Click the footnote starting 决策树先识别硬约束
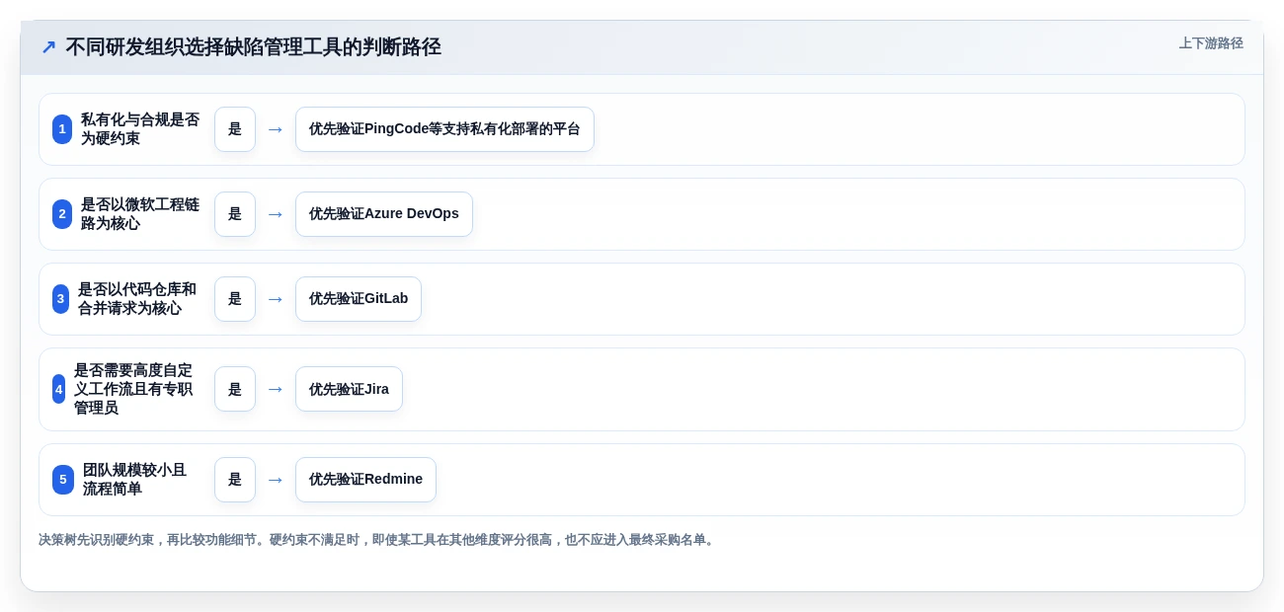The height and width of the screenshot is (612, 1284). pos(377,540)
